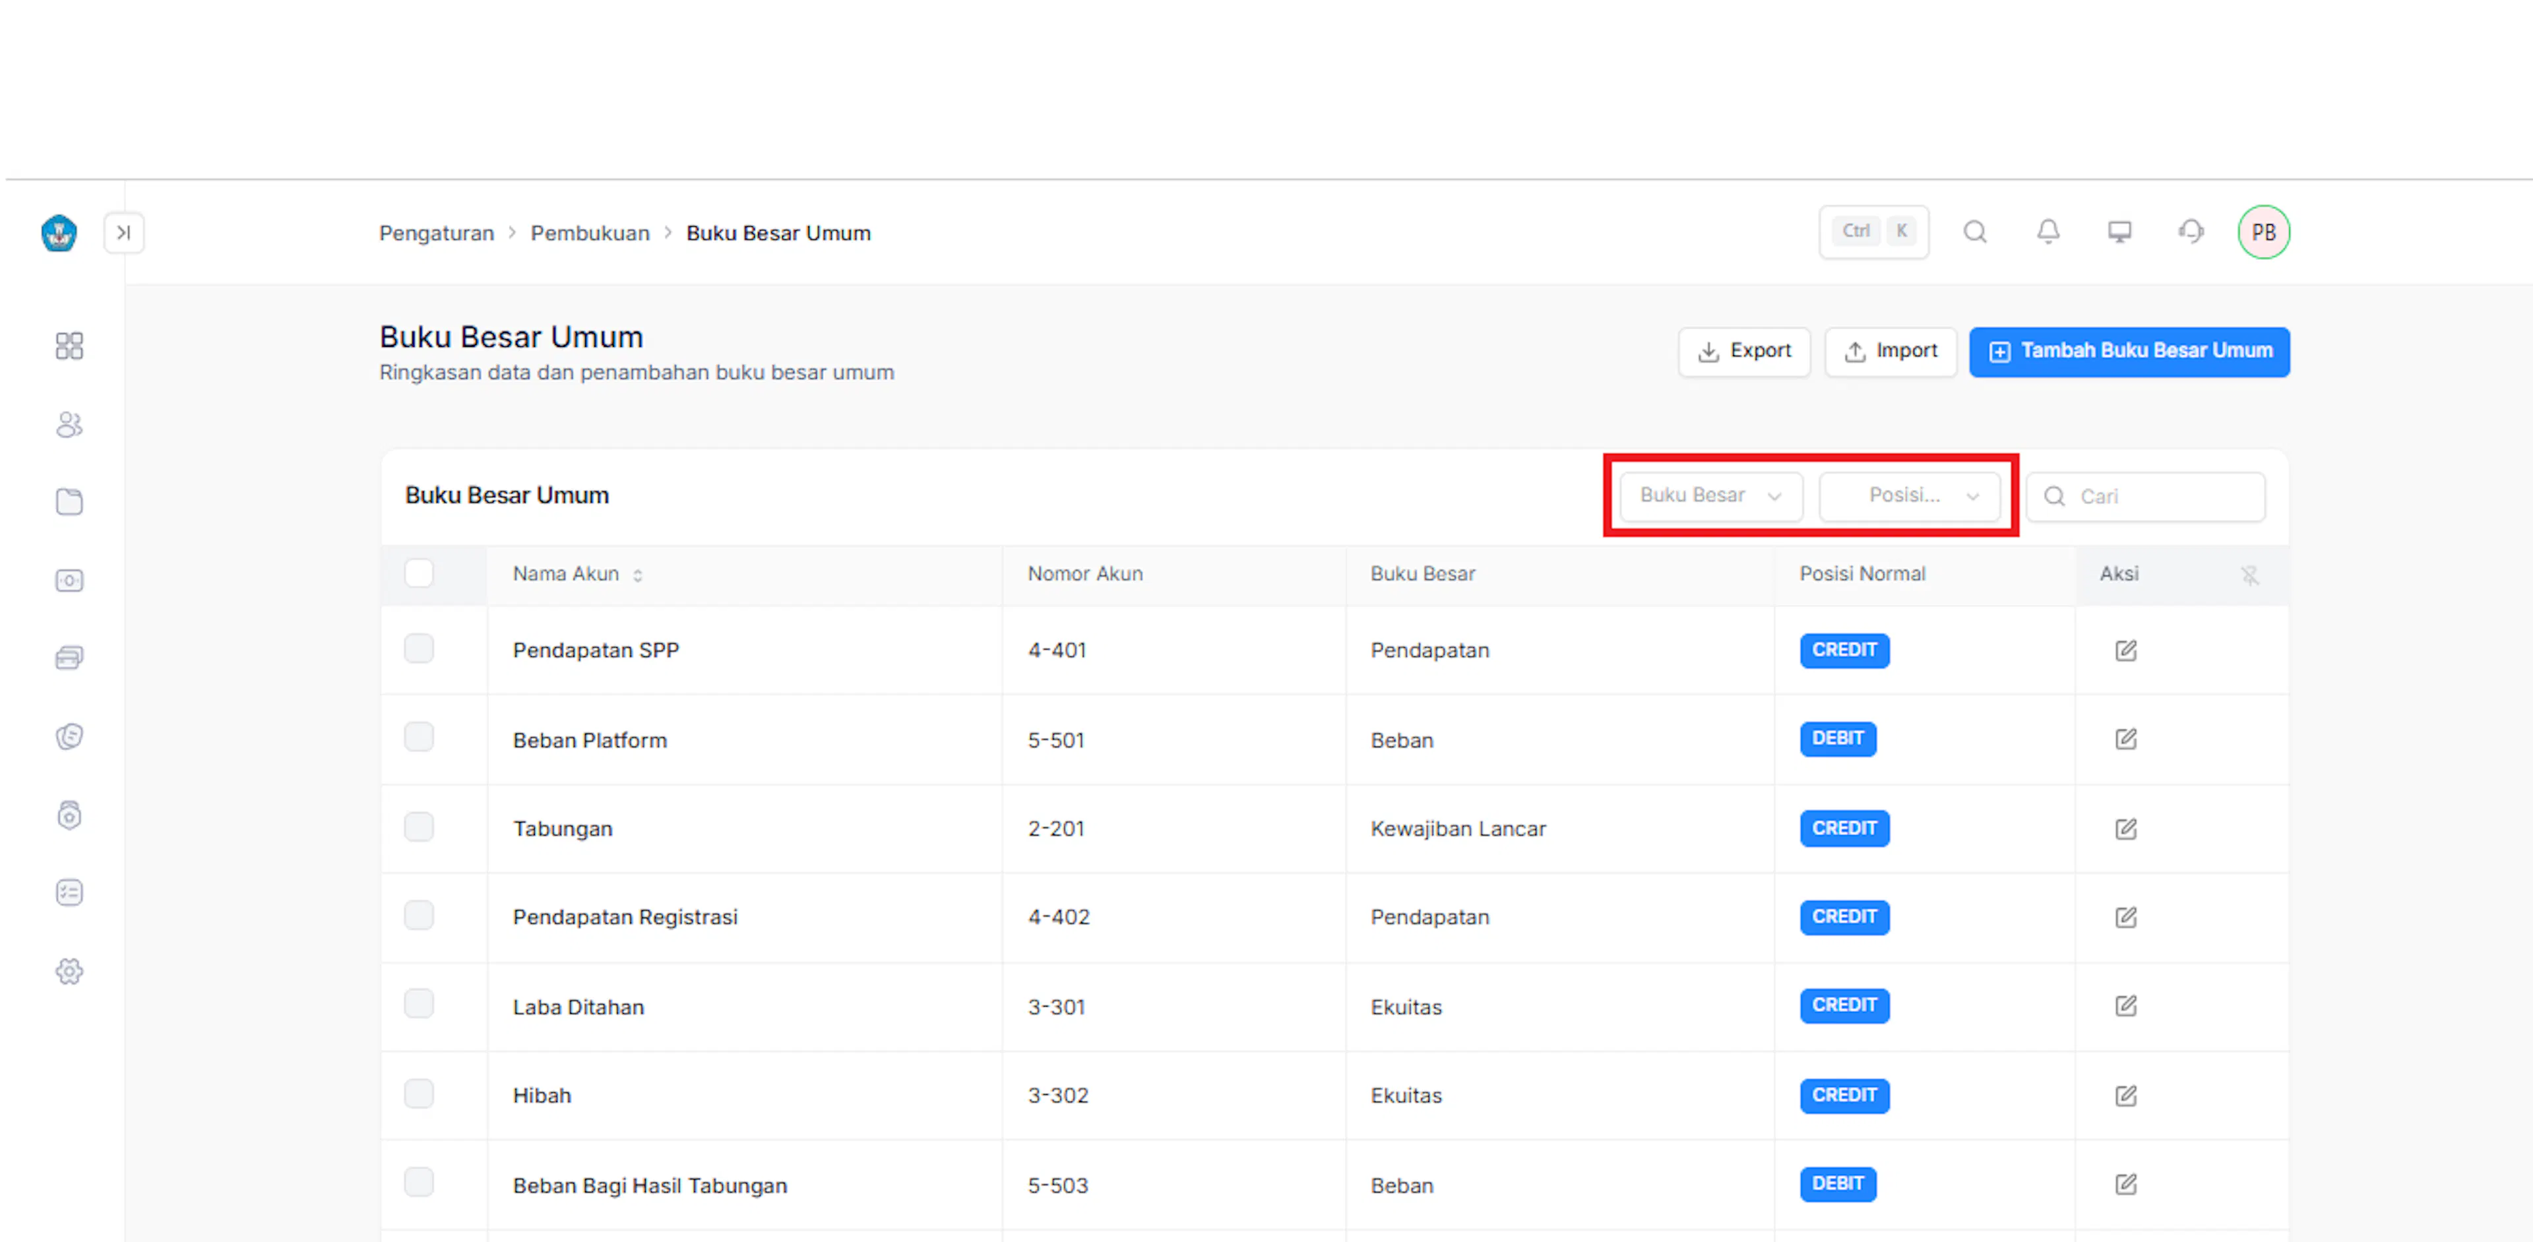Click the search magnifier icon in header
Screen dimensions: 2533x1242
[x=1976, y=232]
